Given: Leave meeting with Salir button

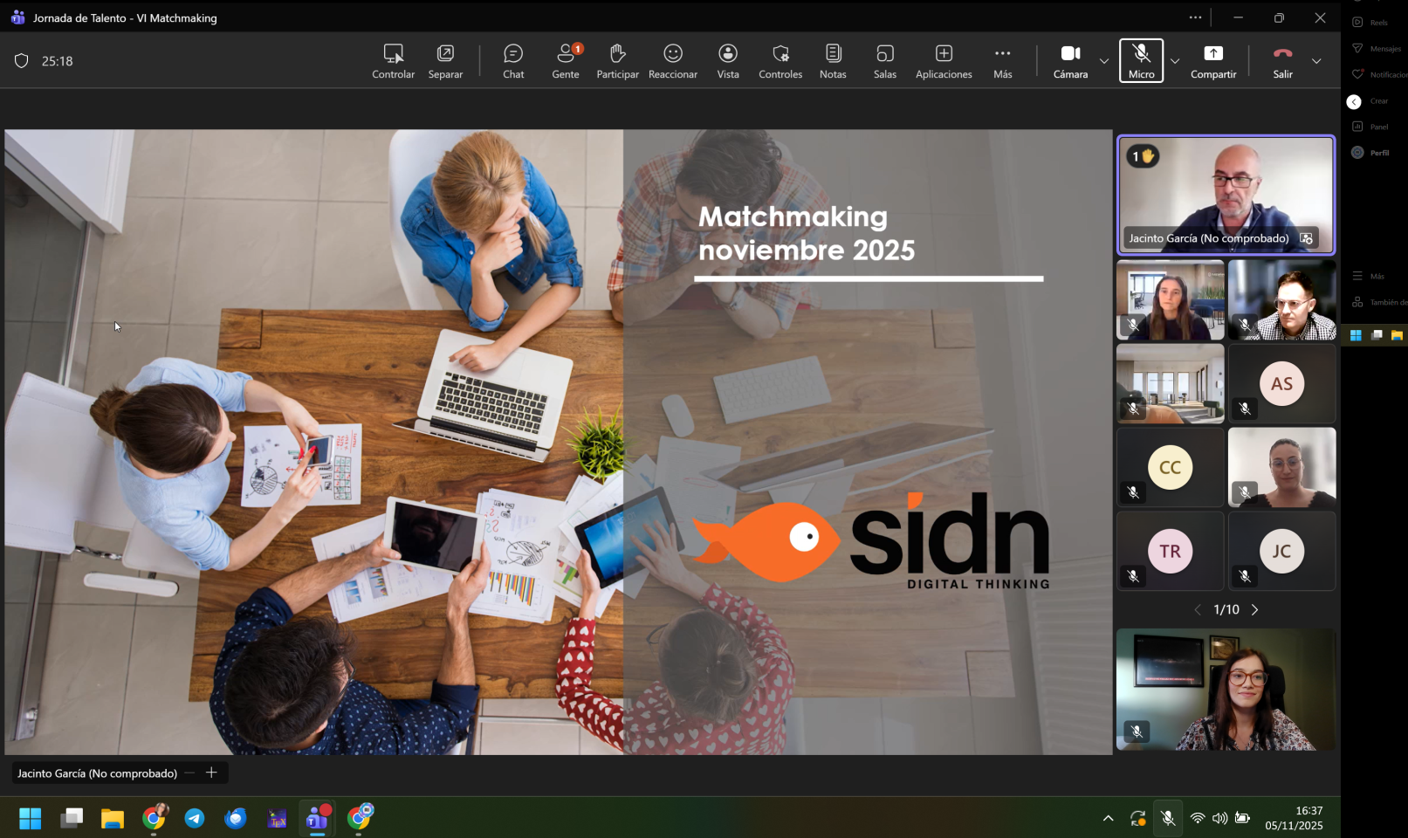Looking at the screenshot, I should [x=1282, y=61].
